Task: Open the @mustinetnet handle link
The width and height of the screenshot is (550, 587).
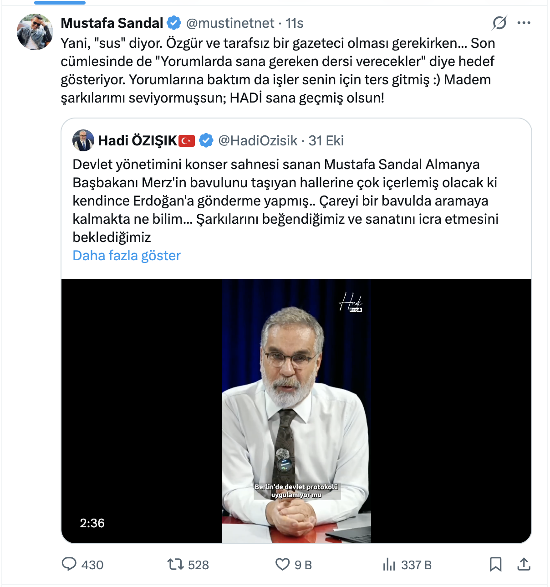Action: click(x=230, y=23)
